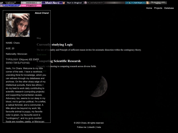Screen dimensions: 178x133
Task: Open the Projects navigation link
Action: [x=158, y=8]
